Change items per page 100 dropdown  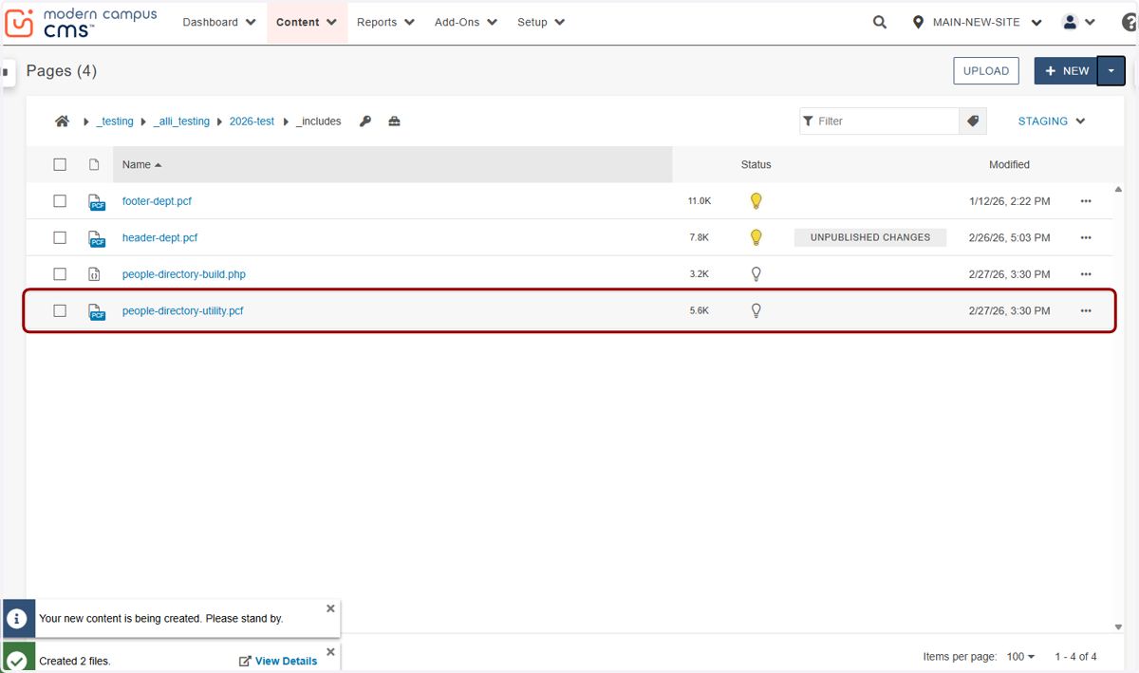pyautogui.click(x=1020, y=657)
